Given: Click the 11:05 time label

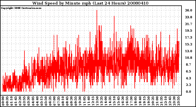Looking at the screenshot, I should tap(84, 101).
